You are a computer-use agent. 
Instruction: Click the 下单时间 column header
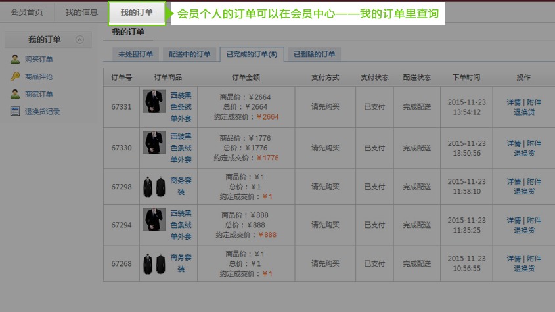(466, 78)
